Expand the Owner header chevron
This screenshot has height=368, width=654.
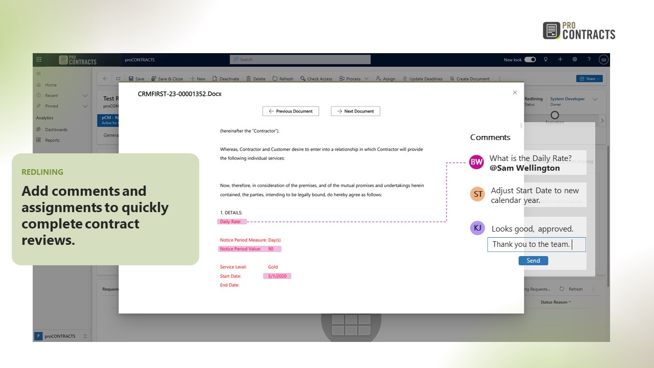pos(595,99)
